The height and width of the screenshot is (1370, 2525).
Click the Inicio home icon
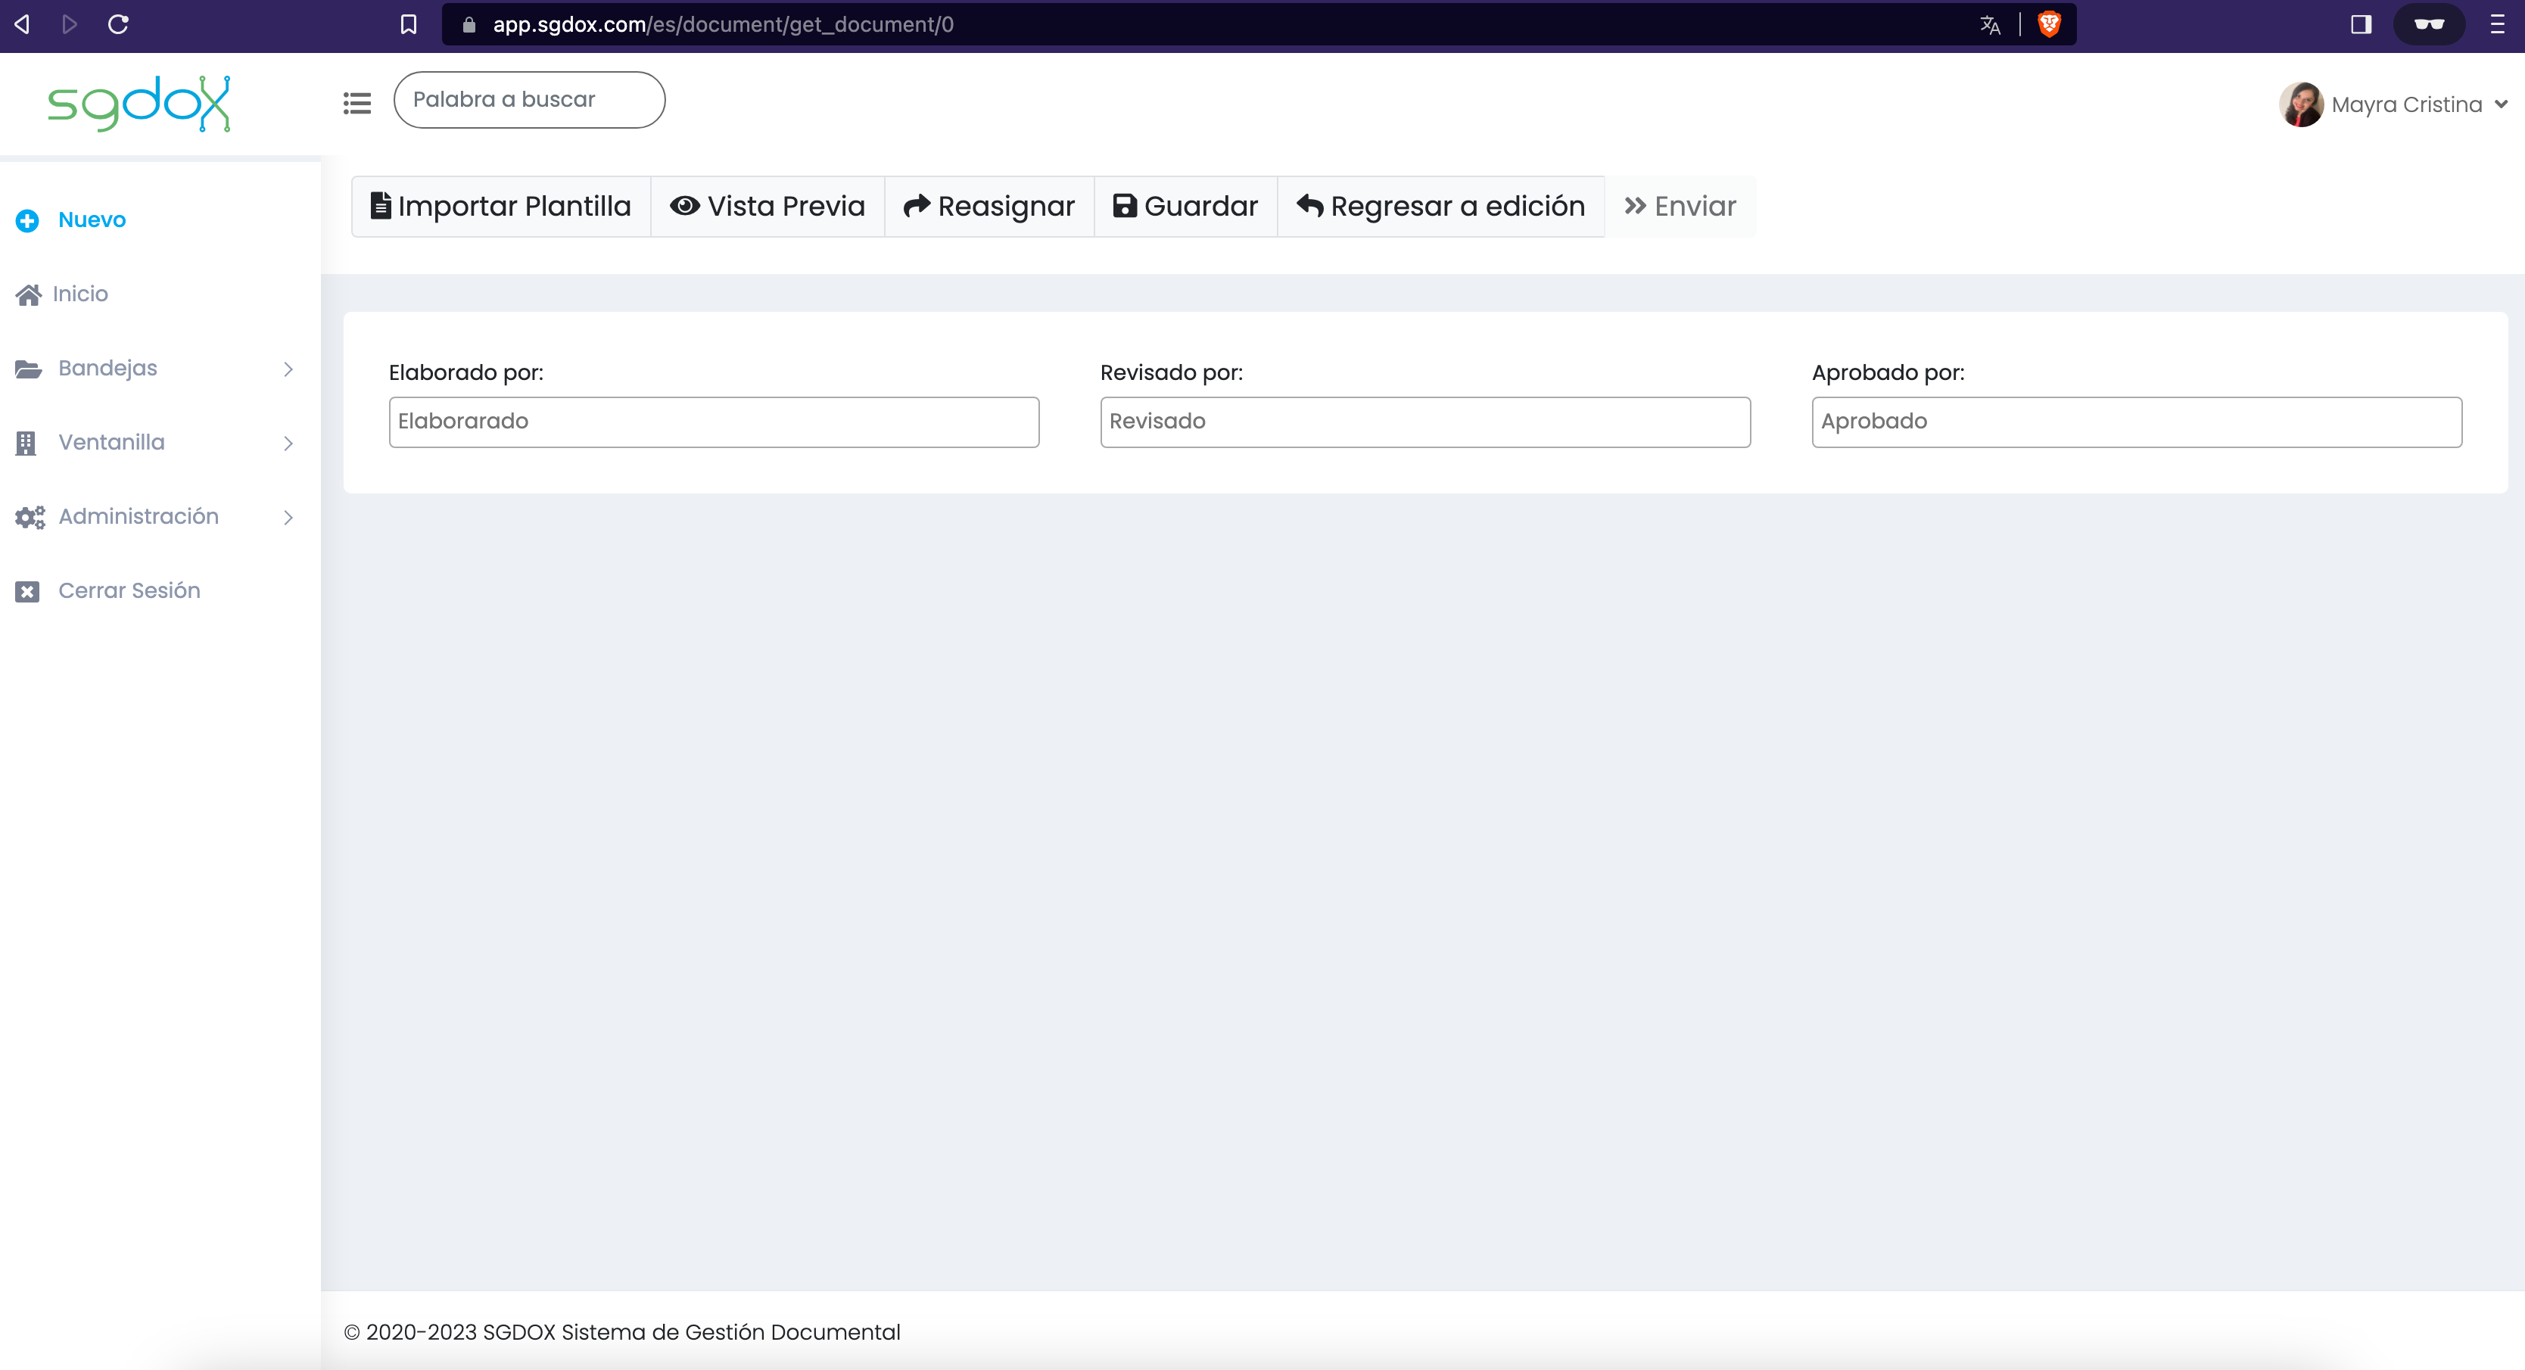tap(29, 295)
